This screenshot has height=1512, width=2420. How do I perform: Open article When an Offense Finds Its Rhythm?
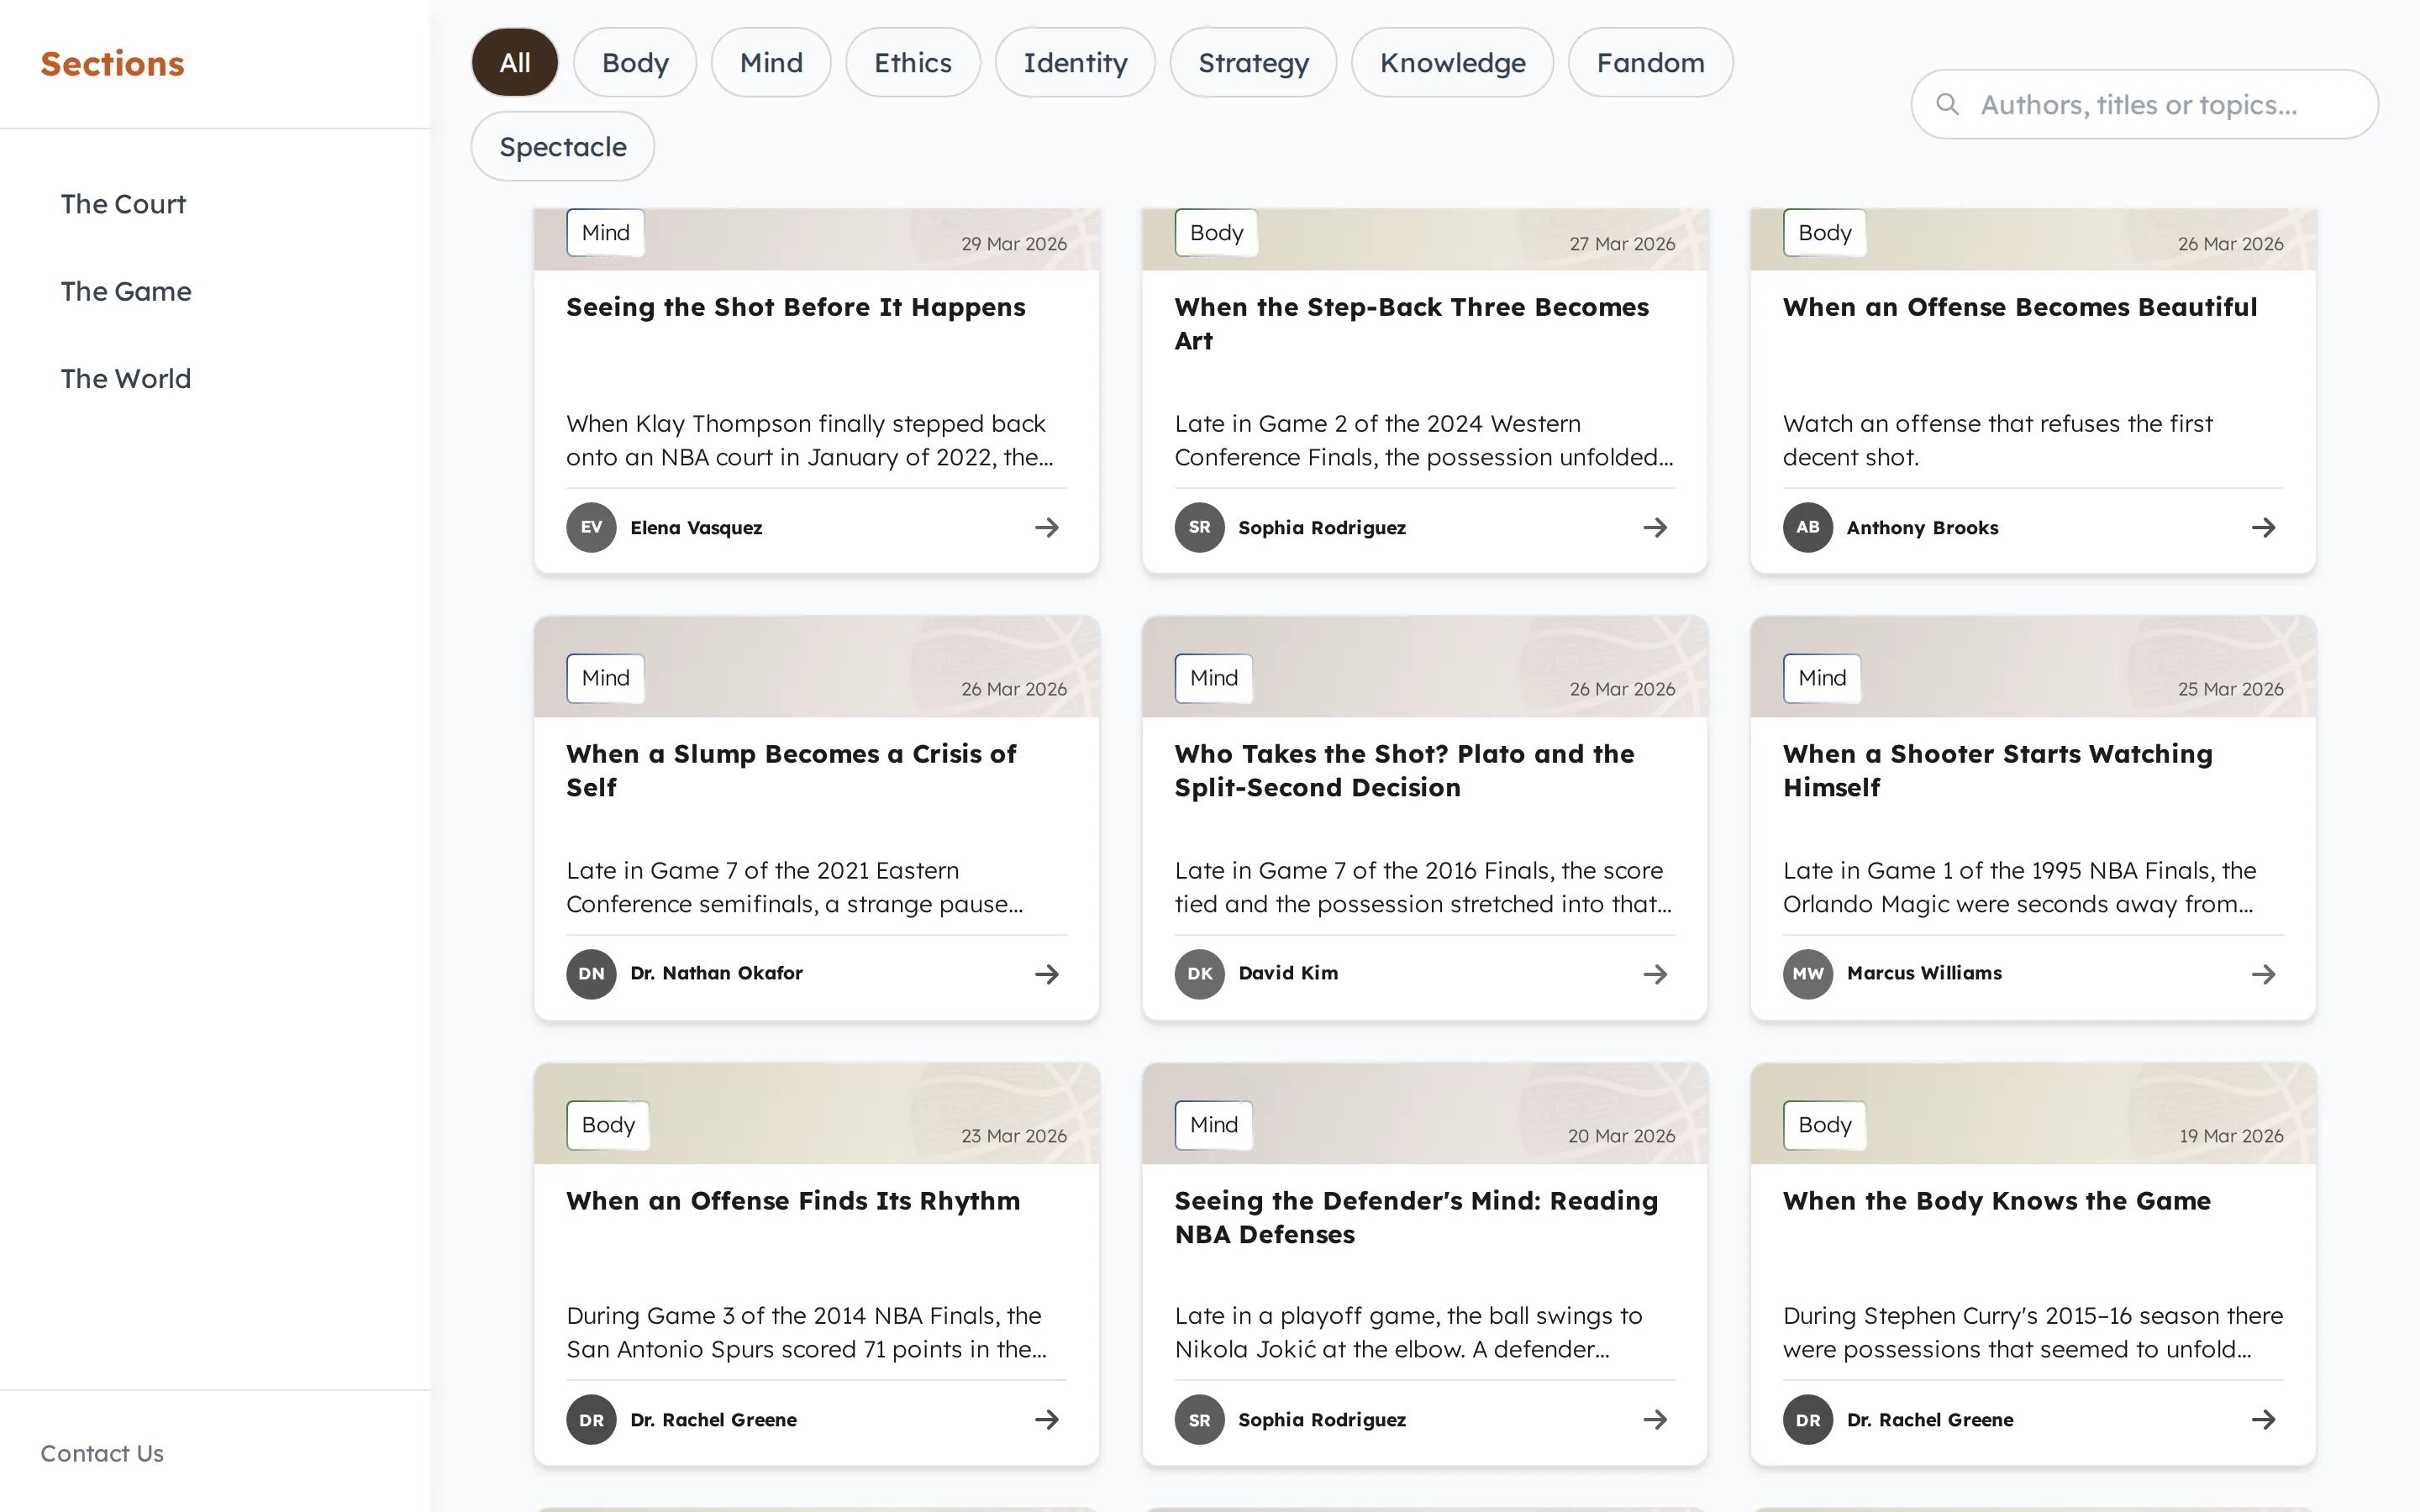coord(793,1201)
